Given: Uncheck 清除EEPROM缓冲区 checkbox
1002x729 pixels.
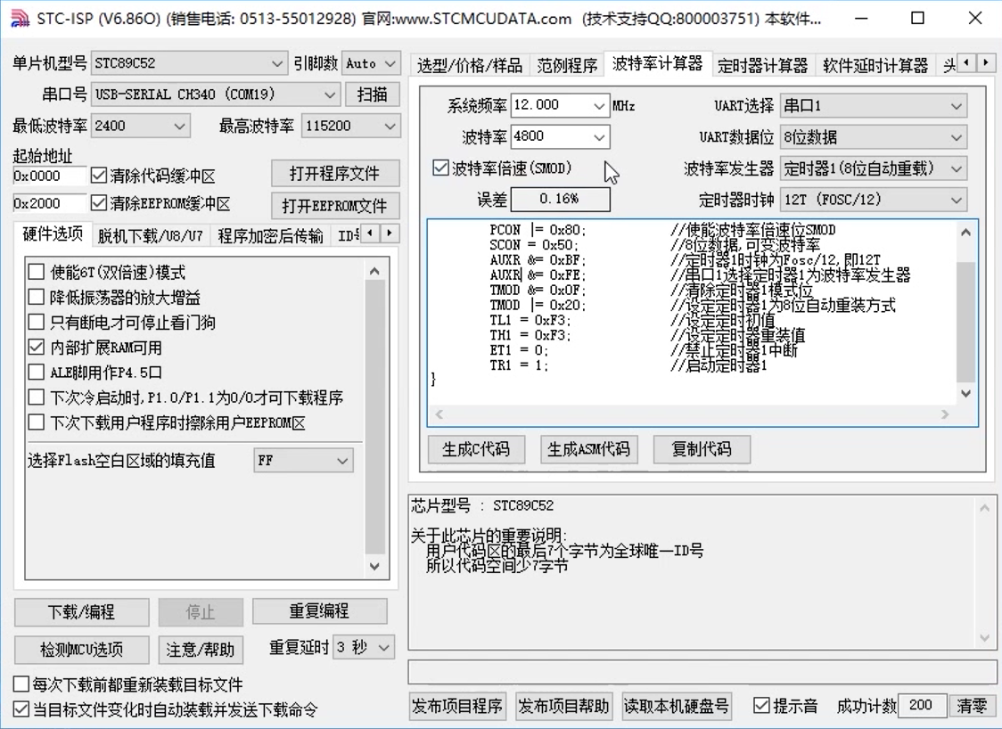Looking at the screenshot, I should click(x=98, y=203).
